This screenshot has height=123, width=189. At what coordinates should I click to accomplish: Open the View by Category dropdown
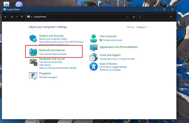[x=142, y=27]
